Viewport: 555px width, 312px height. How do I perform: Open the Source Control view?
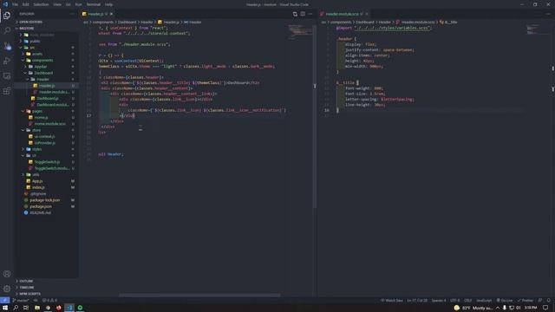(7, 46)
